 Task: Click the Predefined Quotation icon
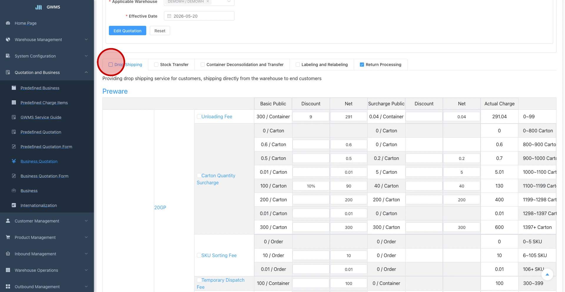pos(14,132)
